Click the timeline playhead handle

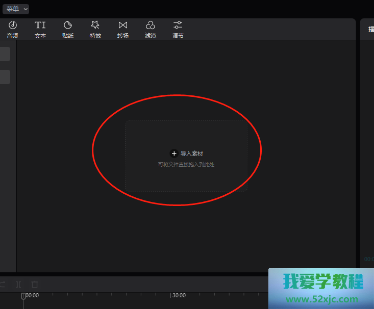coord(23,296)
